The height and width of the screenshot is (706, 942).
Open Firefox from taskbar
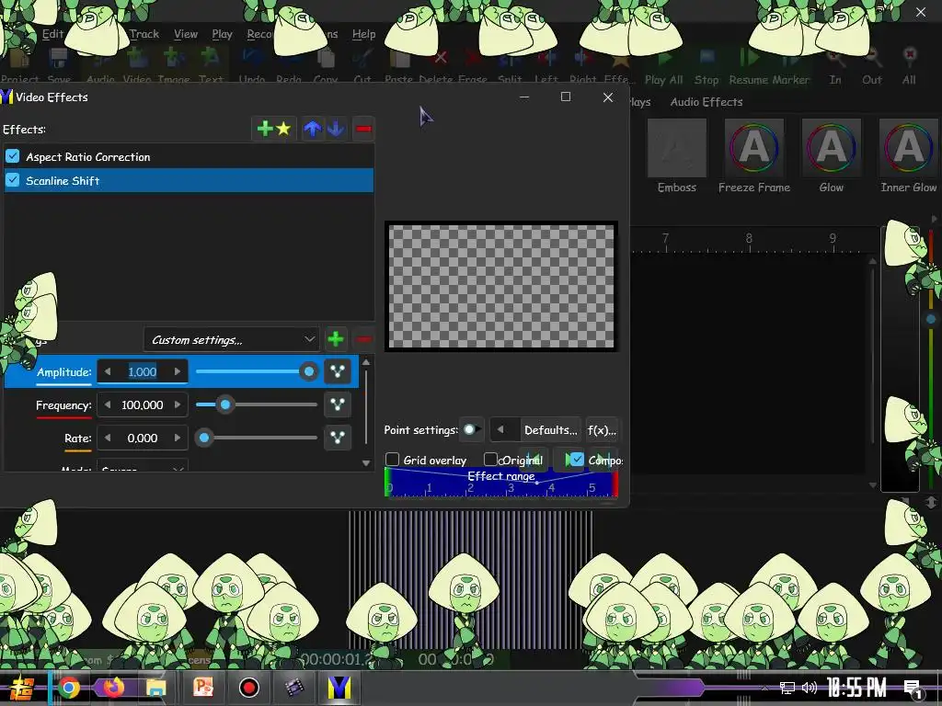click(113, 687)
